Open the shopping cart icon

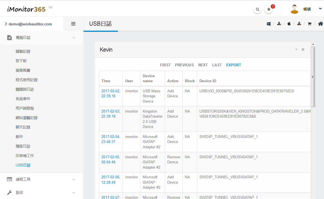pyautogui.click(x=309, y=24)
